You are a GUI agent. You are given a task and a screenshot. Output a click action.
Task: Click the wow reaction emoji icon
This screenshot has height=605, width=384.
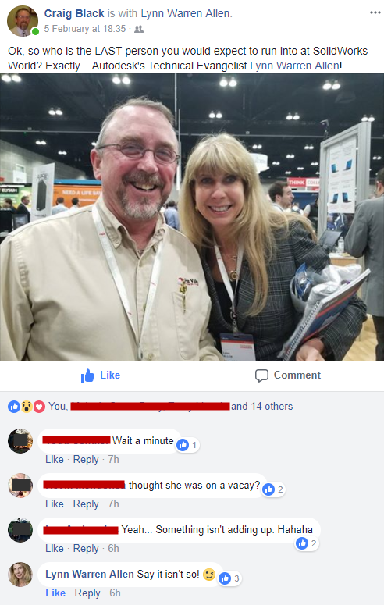27,406
